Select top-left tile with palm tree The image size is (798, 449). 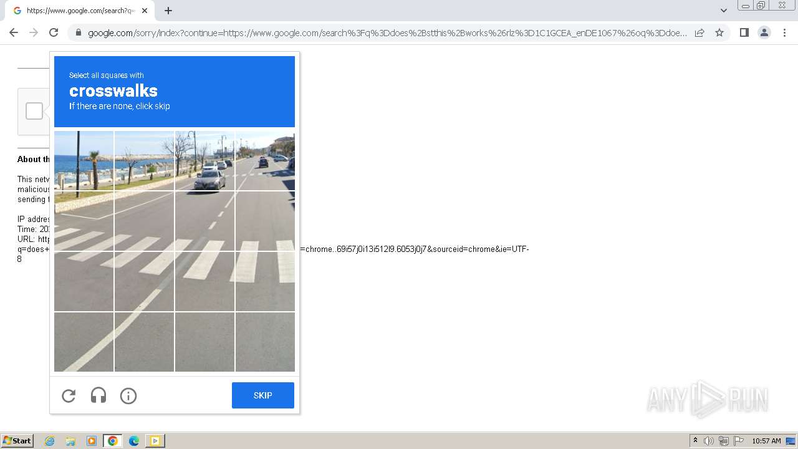click(x=84, y=161)
